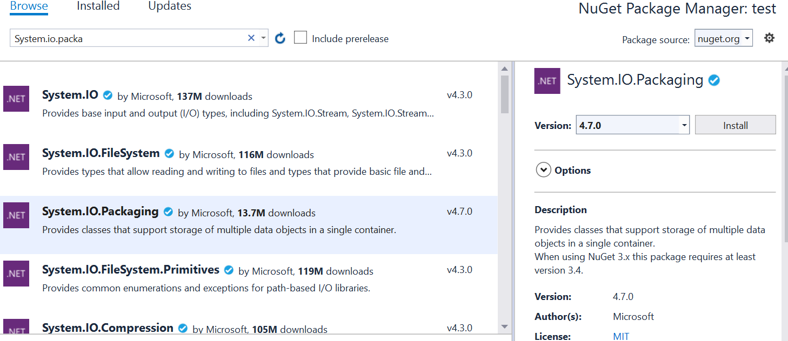Screen dimensions: 788x341
Task: Open NuGet settings gear icon
Action: pyautogui.click(x=769, y=38)
